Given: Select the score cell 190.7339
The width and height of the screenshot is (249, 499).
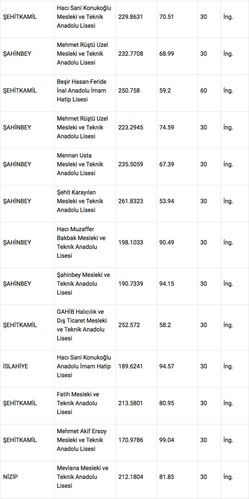Looking at the screenshot, I should pyautogui.click(x=131, y=284).
